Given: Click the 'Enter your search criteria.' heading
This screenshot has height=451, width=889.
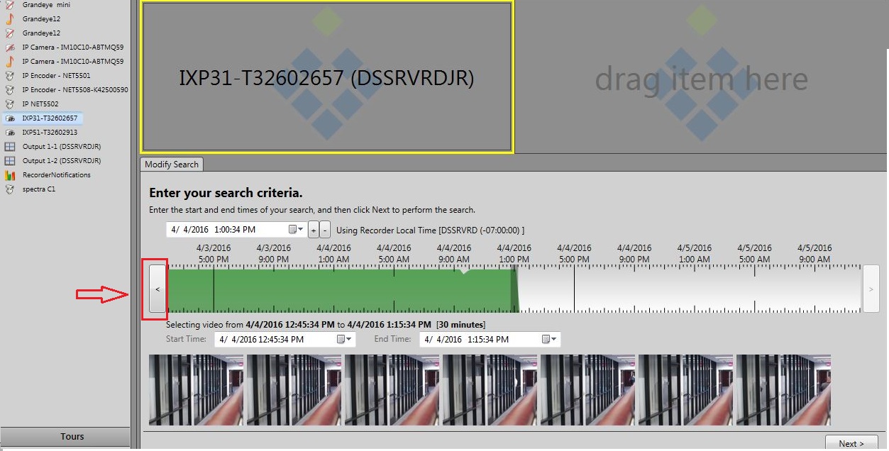Looking at the screenshot, I should pyautogui.click(x=226, y=193).
